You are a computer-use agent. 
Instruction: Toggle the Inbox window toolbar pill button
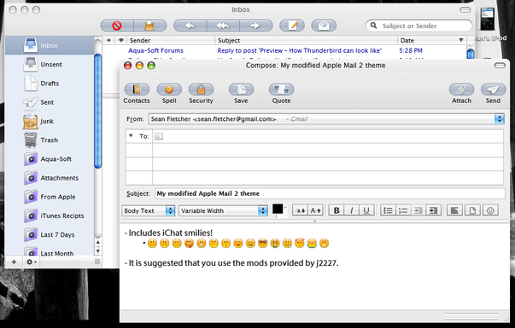pyautogui.click(x=465, y=9)
